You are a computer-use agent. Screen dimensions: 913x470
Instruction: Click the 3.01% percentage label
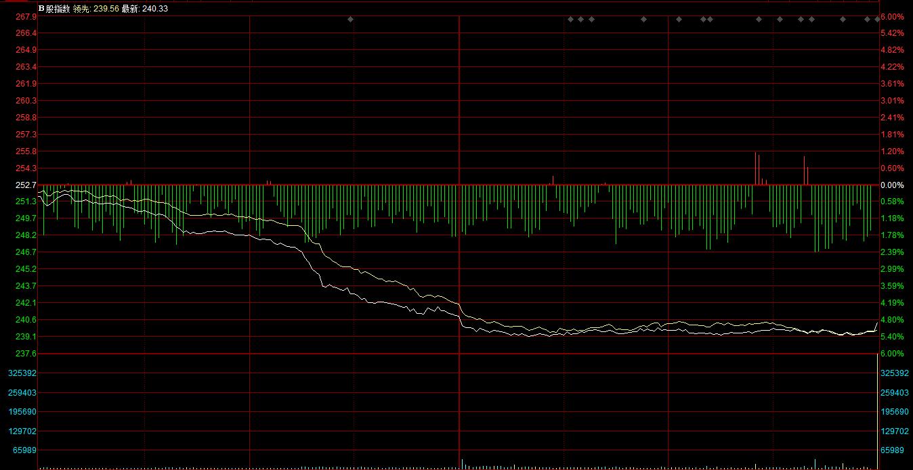coord(892,101)
